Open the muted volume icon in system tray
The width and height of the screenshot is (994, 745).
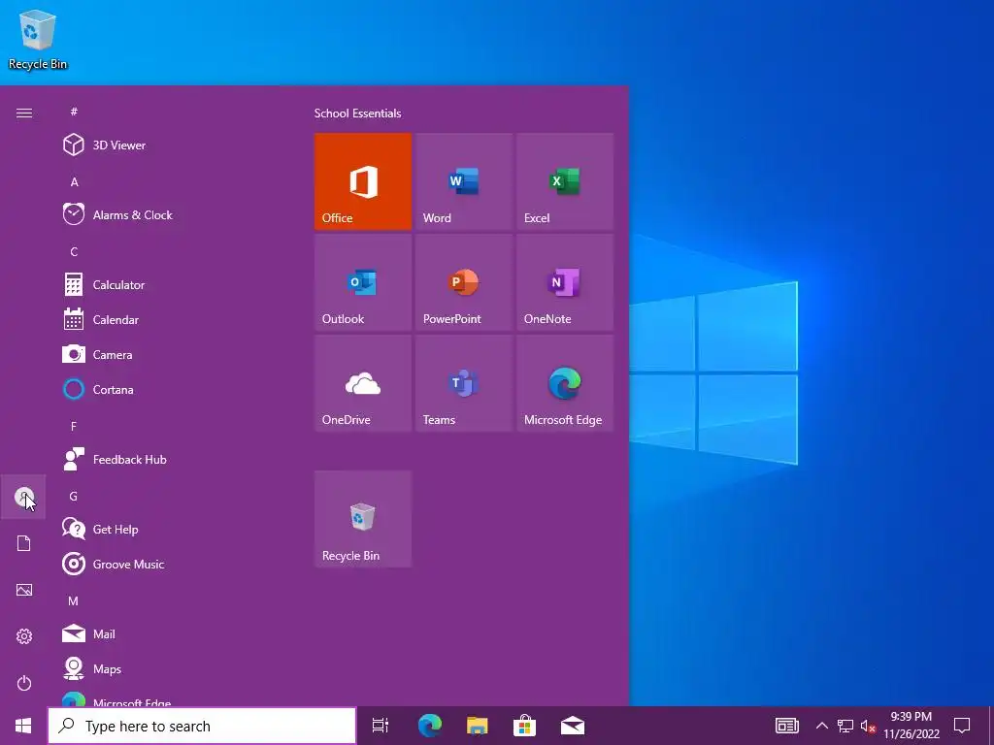(868, 726)
